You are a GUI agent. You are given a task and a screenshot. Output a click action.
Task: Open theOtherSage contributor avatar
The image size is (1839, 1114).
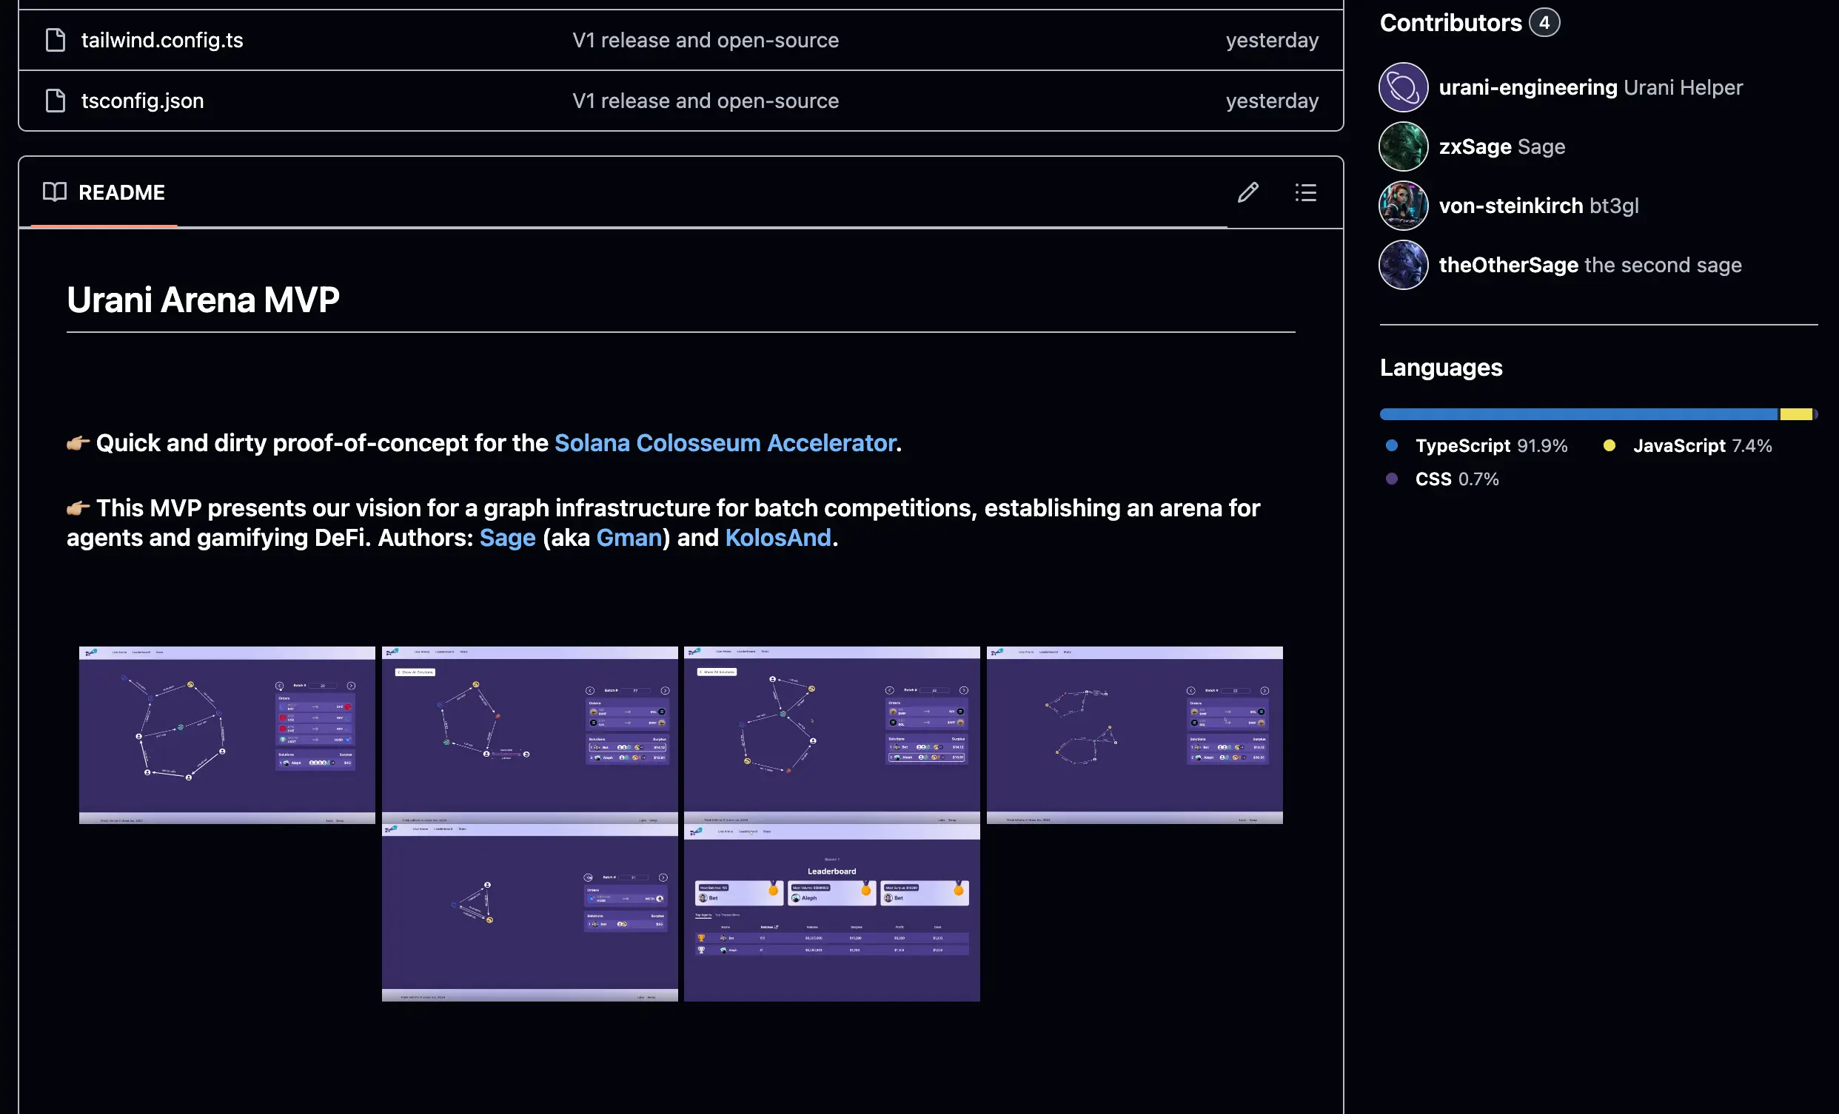[x=1403, y=265]
